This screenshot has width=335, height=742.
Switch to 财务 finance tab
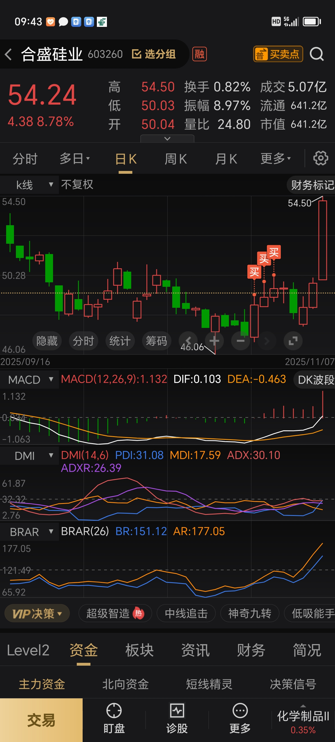point(251,651)
